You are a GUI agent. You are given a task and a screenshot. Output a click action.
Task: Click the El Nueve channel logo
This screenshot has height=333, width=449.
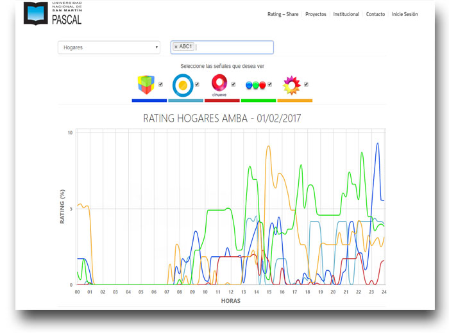pos(219,84)
